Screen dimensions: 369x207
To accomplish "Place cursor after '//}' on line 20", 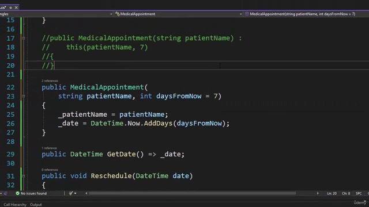I will click(x=54, y=66).
